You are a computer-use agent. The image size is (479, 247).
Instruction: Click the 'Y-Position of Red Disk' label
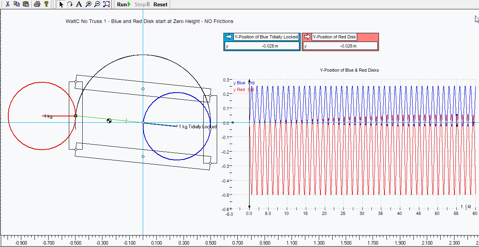pyautogui.click(x=335, y=37)
